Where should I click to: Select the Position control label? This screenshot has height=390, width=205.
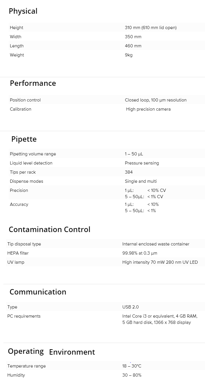(x=25, y=100)
